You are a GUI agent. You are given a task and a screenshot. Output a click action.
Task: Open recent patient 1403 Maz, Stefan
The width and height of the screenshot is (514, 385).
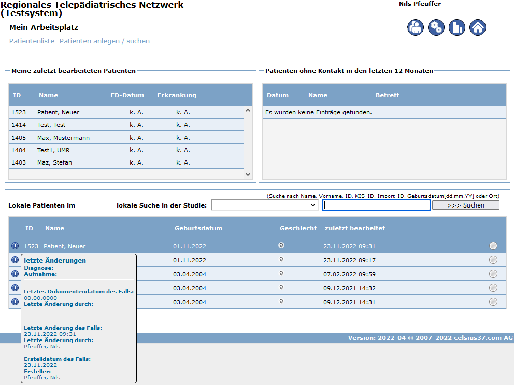coord(126,162)
